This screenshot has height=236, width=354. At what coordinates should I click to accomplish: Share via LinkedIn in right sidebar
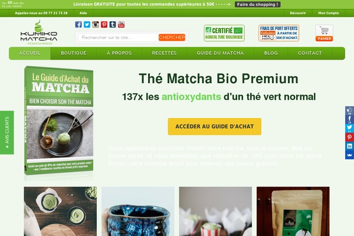coord(349,146)
